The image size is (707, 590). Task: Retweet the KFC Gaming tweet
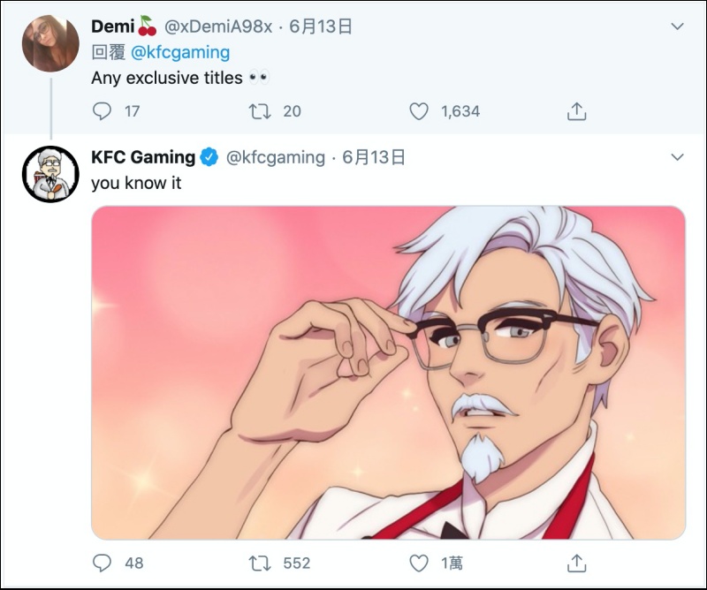[x=260, y=563]
